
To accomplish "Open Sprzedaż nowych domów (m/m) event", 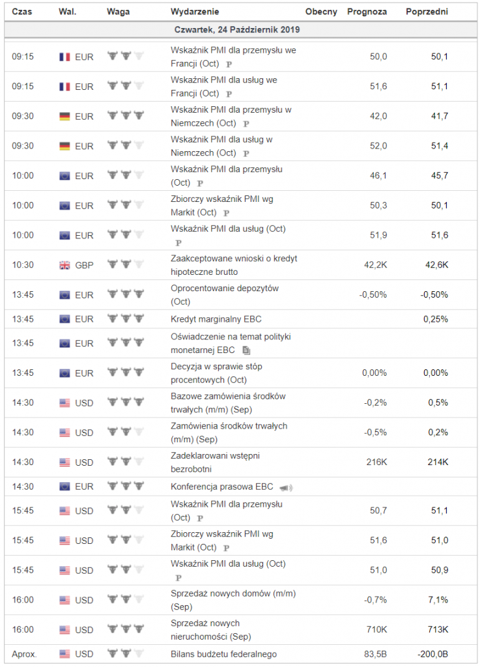I will (233, 600).
